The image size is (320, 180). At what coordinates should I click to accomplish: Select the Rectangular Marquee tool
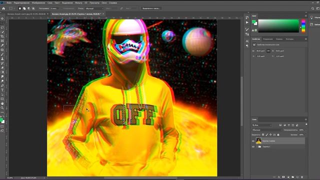point(2,23)
